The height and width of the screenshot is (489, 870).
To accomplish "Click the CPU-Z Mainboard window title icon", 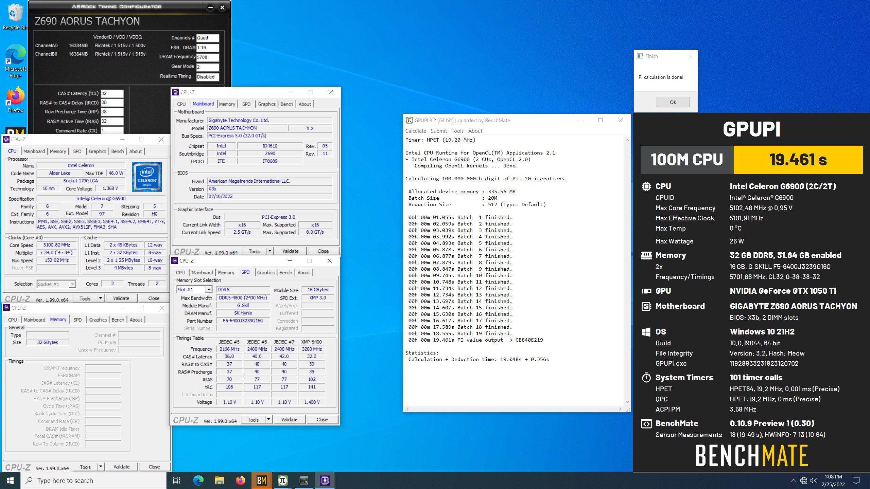I will point(175,92).
